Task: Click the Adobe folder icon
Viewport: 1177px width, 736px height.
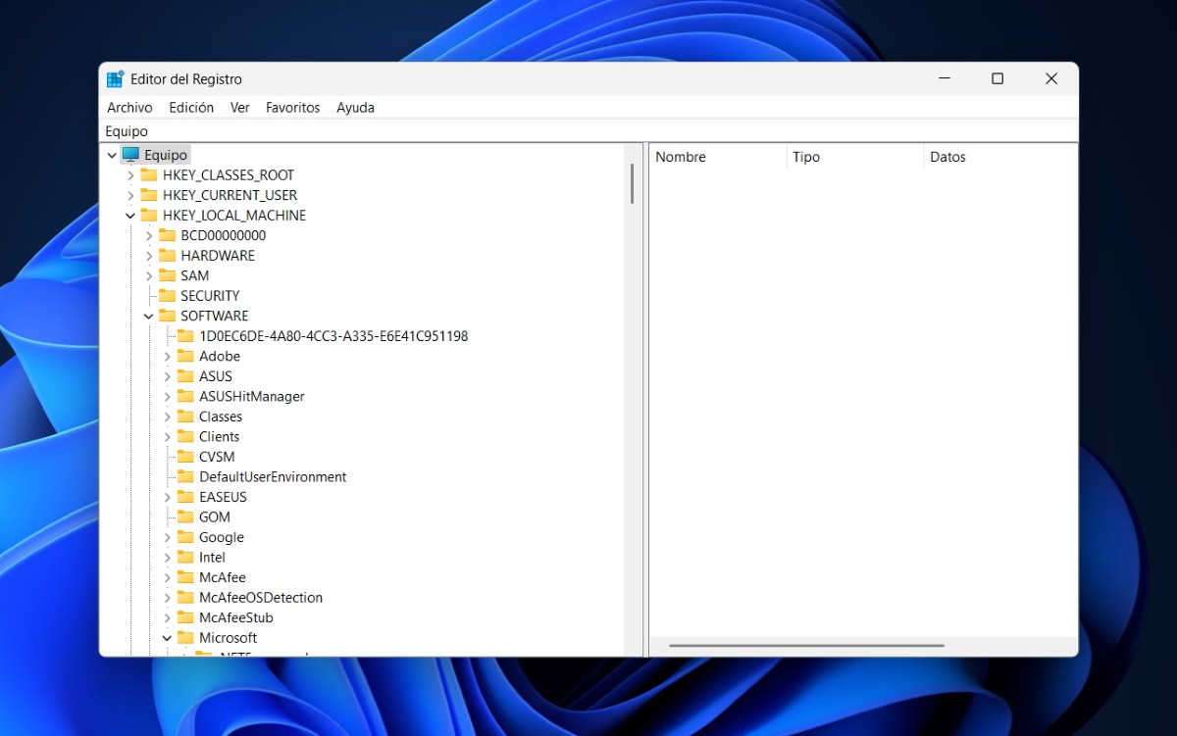Action: click(185, 356)
